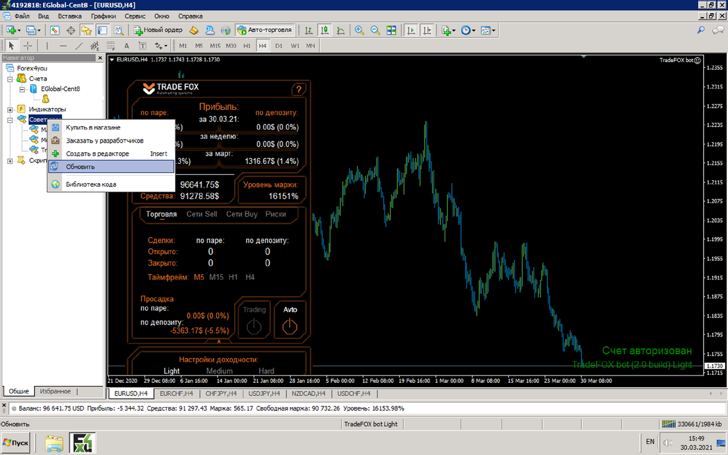Expand the Скрипты tree node

(10, 161)
